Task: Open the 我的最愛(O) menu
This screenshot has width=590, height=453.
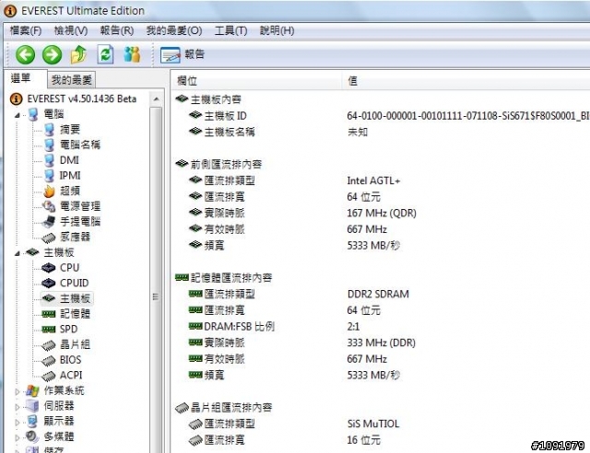Action: pos(174,30)
